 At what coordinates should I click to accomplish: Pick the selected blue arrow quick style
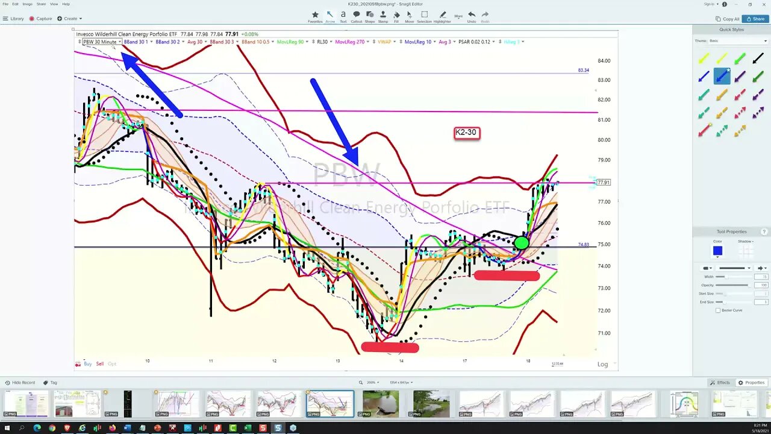point(722,76)
